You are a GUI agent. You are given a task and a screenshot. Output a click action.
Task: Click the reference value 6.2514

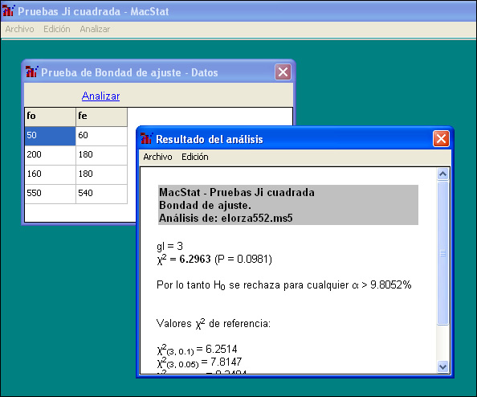click(222, 349)
